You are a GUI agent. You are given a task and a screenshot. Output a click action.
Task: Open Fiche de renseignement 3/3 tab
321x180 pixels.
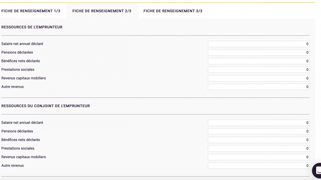[x=173, y=11]
